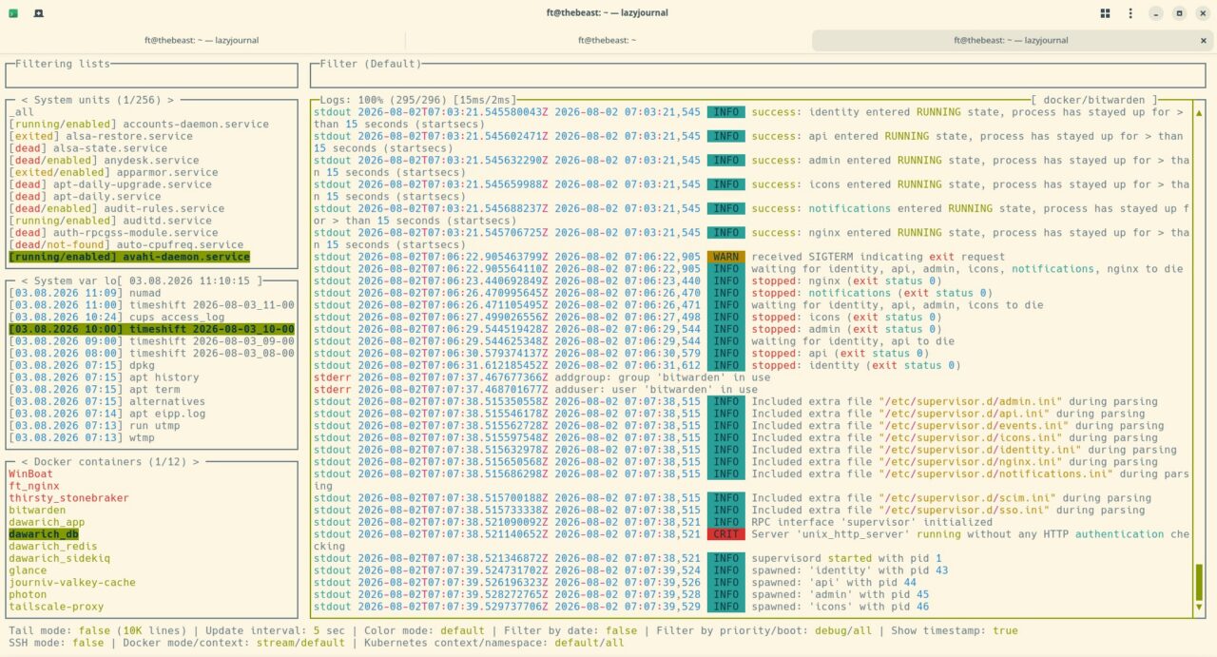
Task: Click the log scrollbar down arrow
Action: coord(1199,607)
